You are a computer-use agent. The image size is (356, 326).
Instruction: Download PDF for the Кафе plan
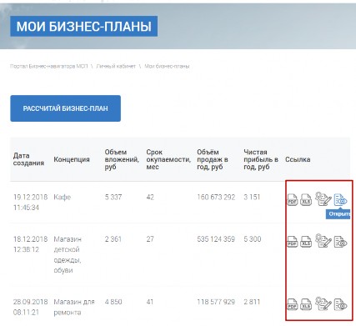point(292,199)
